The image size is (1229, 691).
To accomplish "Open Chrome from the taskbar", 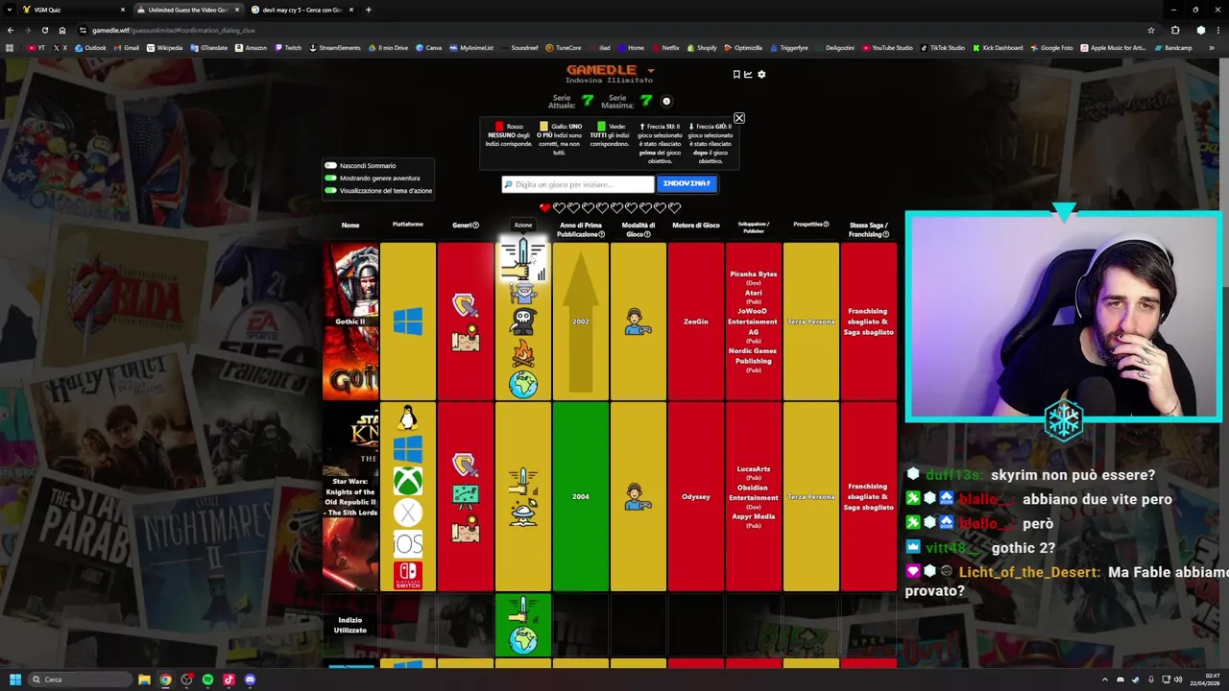I will coord(165,679).
